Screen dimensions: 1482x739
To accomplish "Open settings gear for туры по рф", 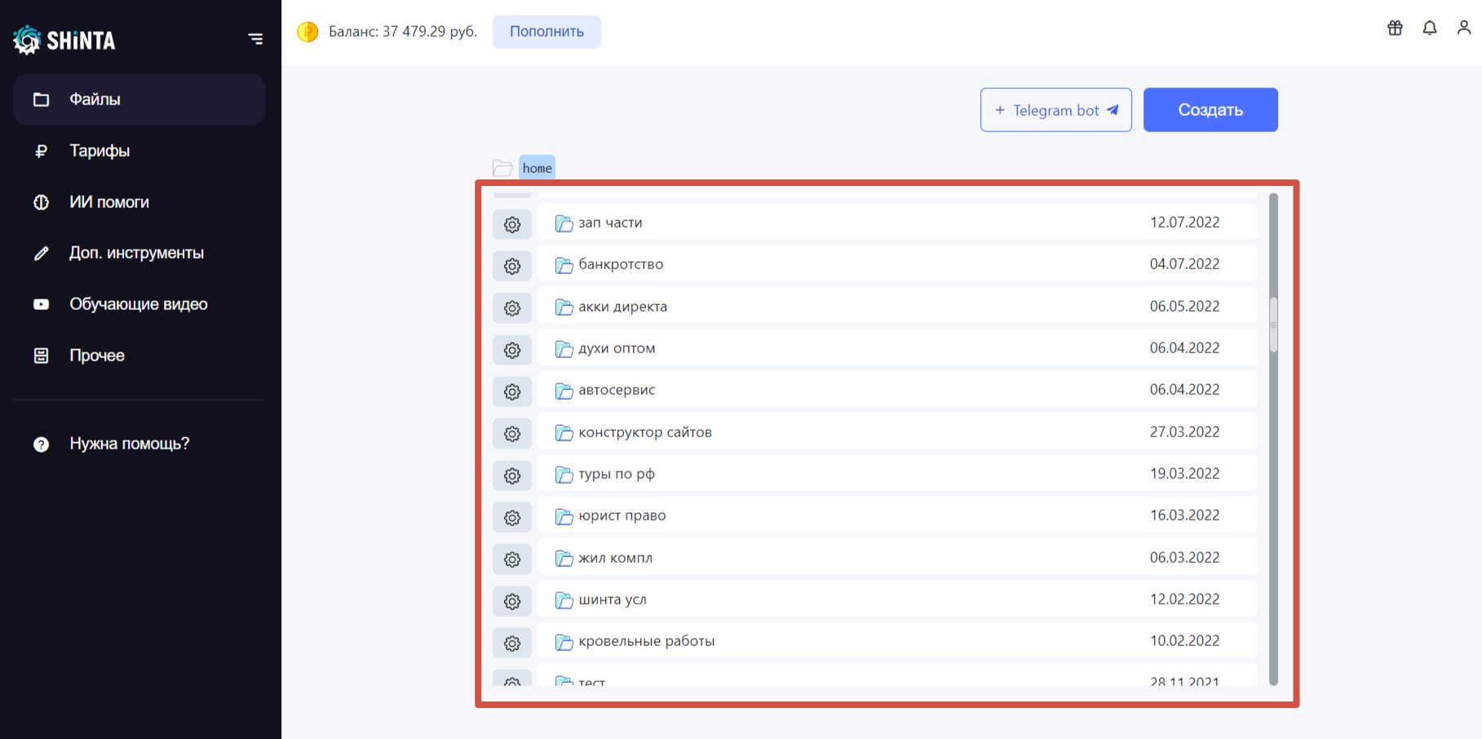I will tap(512, 476).
